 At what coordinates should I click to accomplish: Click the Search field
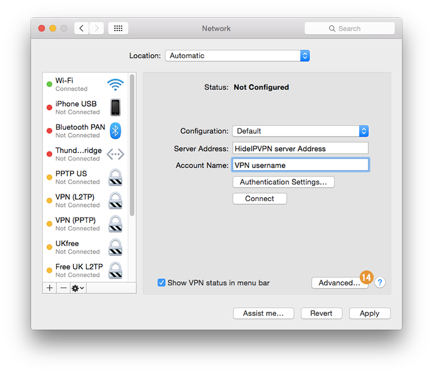[350, 28]
